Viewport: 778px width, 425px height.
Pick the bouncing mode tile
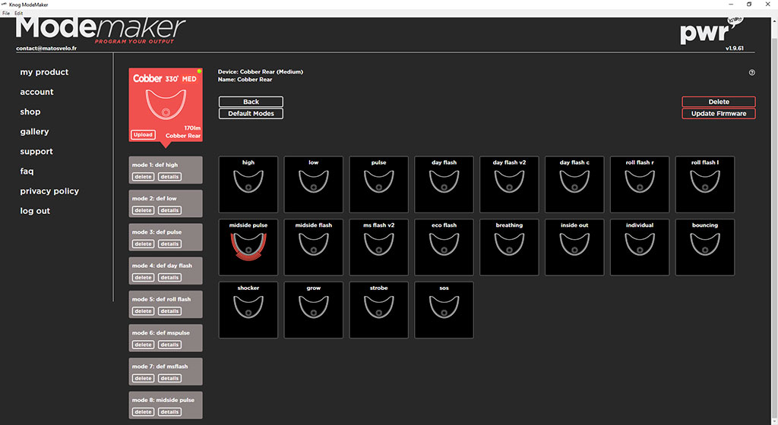(705, 247)
